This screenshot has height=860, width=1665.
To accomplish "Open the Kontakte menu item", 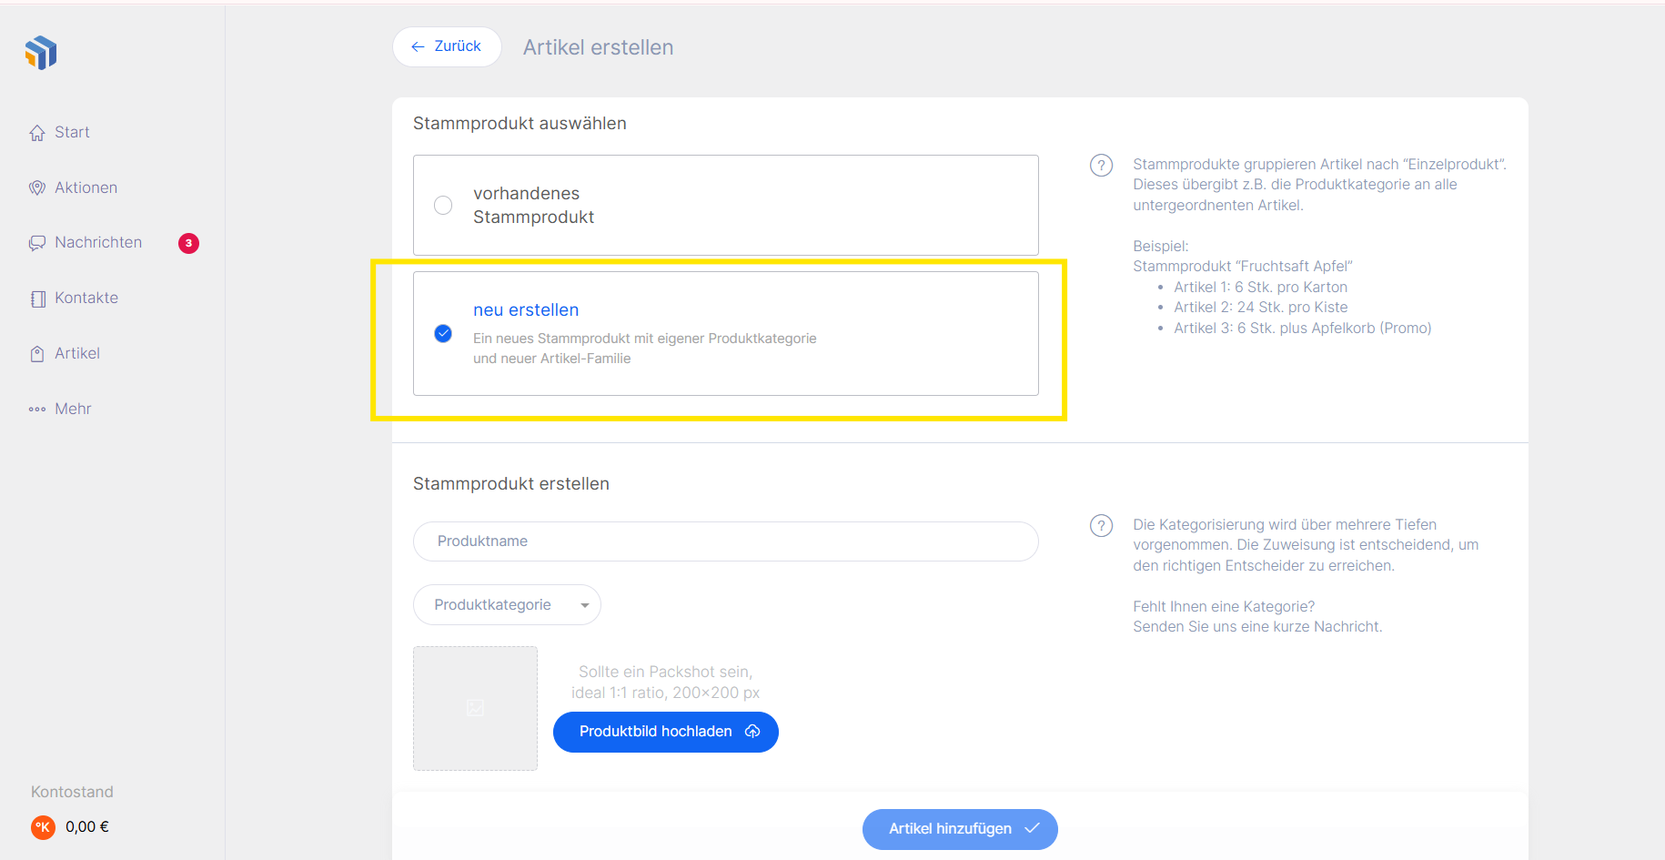I will (x=86, y=298).
